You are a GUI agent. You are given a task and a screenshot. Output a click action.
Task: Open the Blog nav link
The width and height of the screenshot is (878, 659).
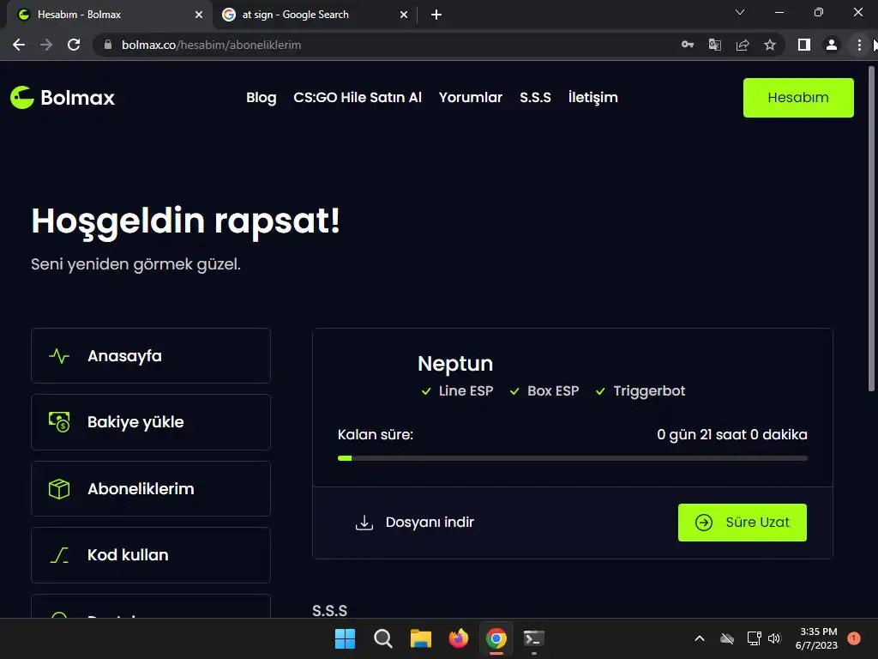[262, 98]
